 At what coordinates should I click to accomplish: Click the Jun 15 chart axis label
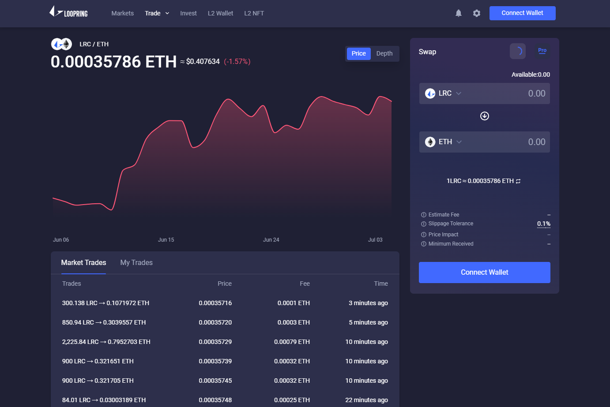pos(166,240)
